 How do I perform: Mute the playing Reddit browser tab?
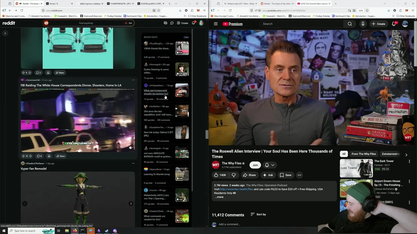[x=21, y=4]
